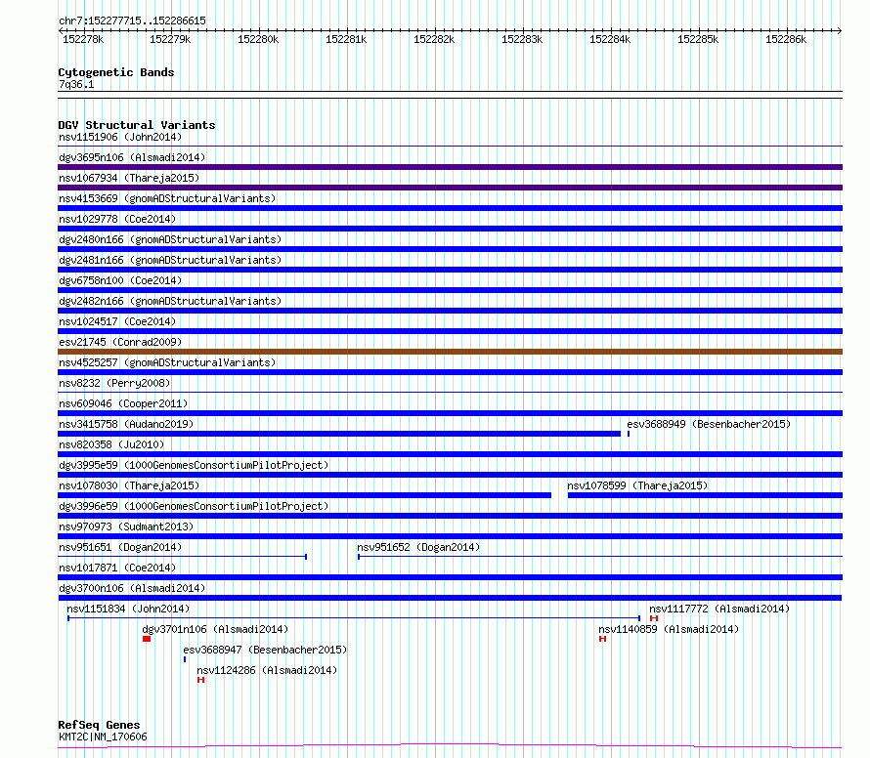Select the dgv3695n106 (Alsmadi2014) purple bar
The height and width of the screenshot is (758, 870).
(x=450, y=167)
